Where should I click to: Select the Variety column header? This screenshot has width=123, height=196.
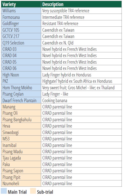click(21, 4)
